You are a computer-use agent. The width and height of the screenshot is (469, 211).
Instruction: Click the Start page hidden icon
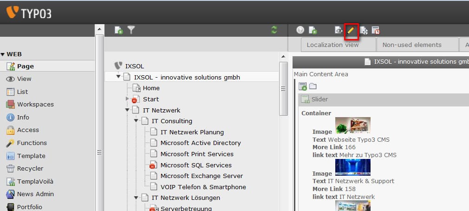pyautogui.click(x=136, y=99)
